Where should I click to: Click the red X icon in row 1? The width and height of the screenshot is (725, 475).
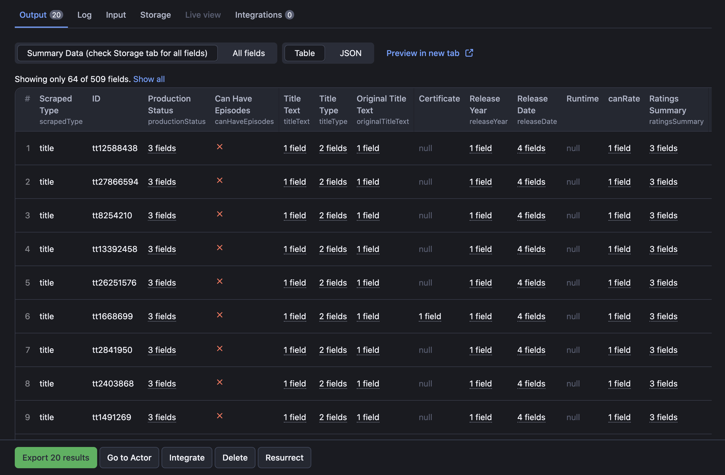click(x=220, y=148)
